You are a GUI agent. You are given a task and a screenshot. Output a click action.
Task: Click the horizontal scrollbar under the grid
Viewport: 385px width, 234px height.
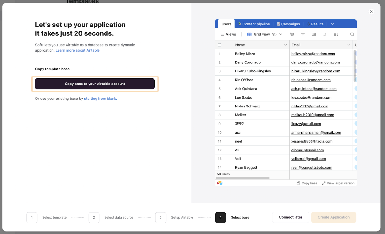(243, 178)
